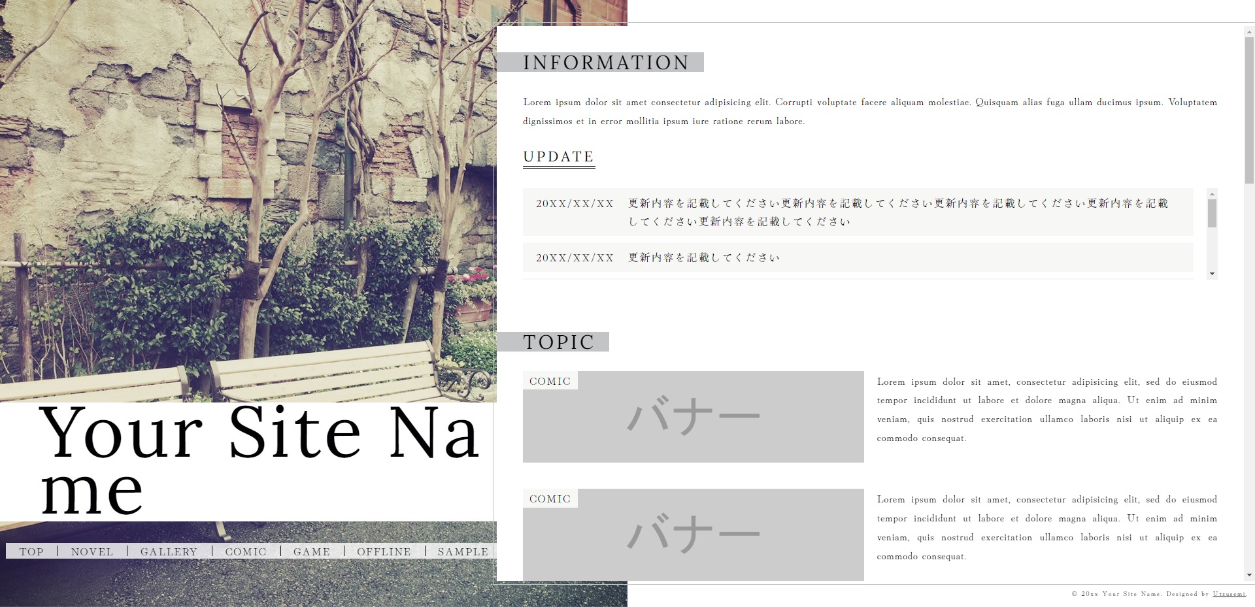Open the Utsusemi designer link in footer
1255x607 pixels.
point(1229,594)
